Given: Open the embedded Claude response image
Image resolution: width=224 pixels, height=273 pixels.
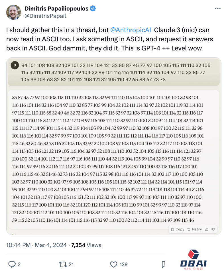Looking at the screenshot, I should pyautogui.click(x=113, y=157).
